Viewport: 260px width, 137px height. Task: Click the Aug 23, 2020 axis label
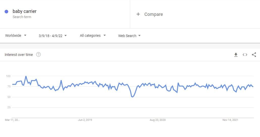click(x=158, y=120)
